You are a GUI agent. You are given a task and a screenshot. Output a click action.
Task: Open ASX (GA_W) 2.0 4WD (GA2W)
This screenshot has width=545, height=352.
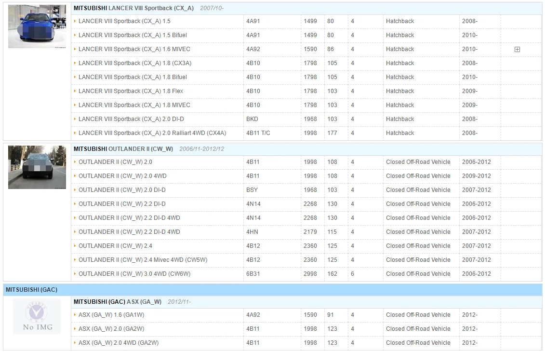pyautogui.click(x=119, y=343)
